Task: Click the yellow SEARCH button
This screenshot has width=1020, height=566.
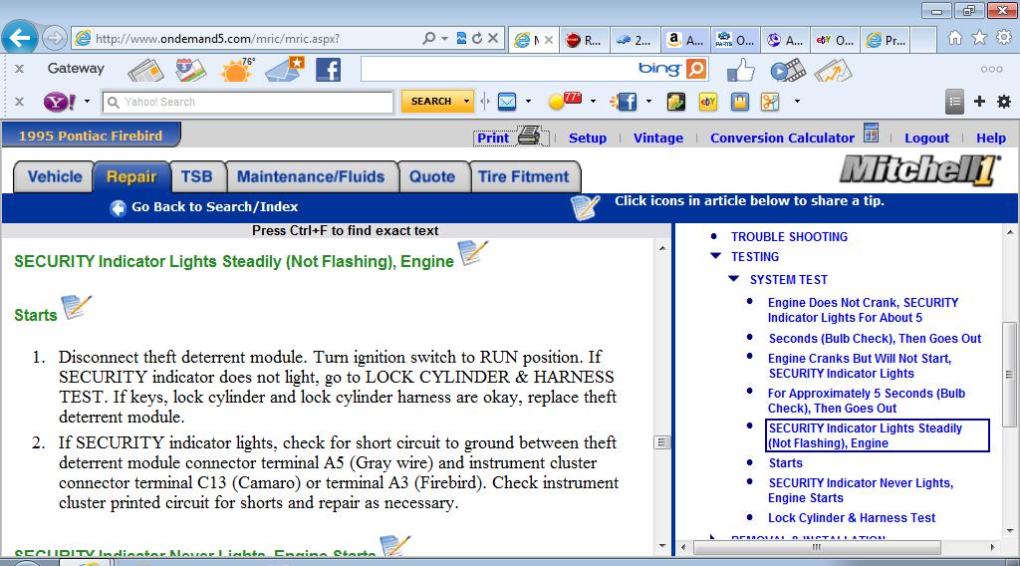Action: pos(431,102)
